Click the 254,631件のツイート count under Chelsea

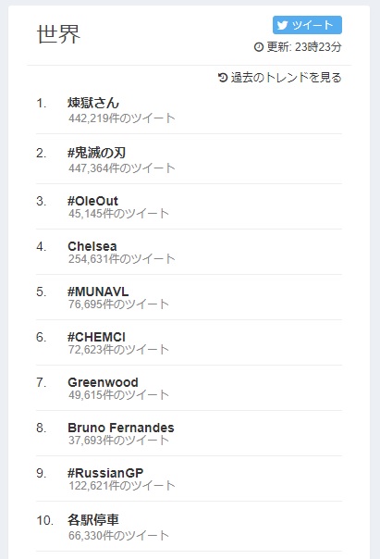click(x=122, y=259)
